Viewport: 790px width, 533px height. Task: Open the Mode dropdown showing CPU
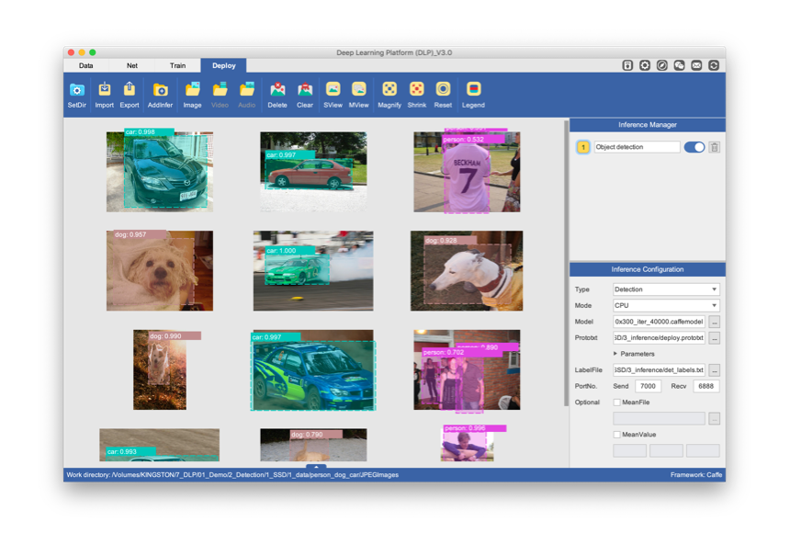point(666,305)
